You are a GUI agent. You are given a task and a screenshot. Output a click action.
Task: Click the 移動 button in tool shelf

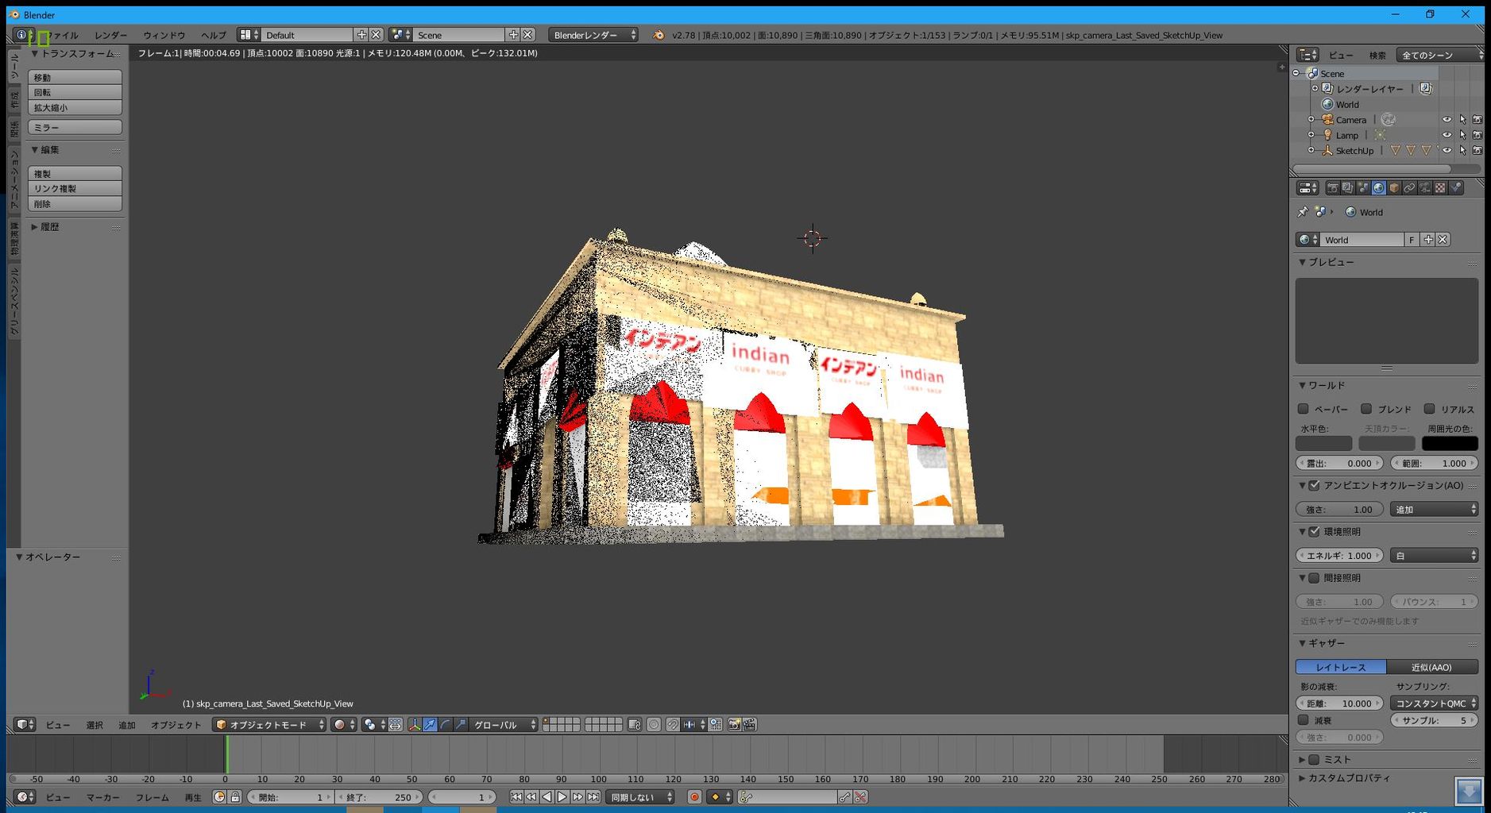coord(75,77)
